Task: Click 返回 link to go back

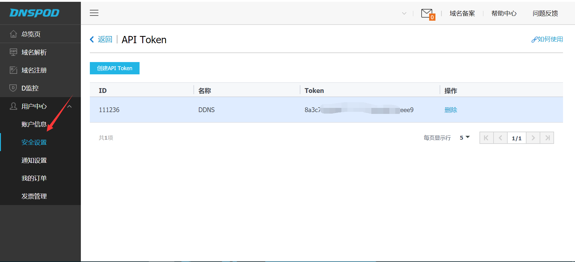Action: click(x=105, y=39)
